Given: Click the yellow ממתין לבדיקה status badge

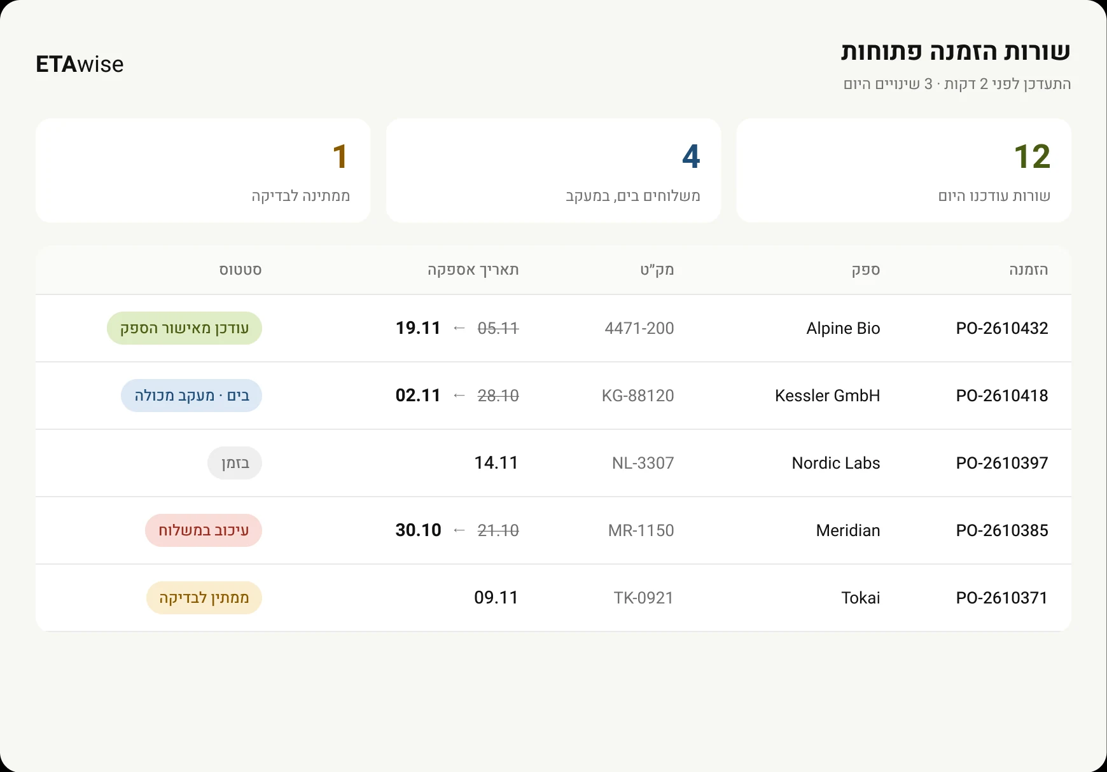Looking at the screenshot, I should (204, 598).
